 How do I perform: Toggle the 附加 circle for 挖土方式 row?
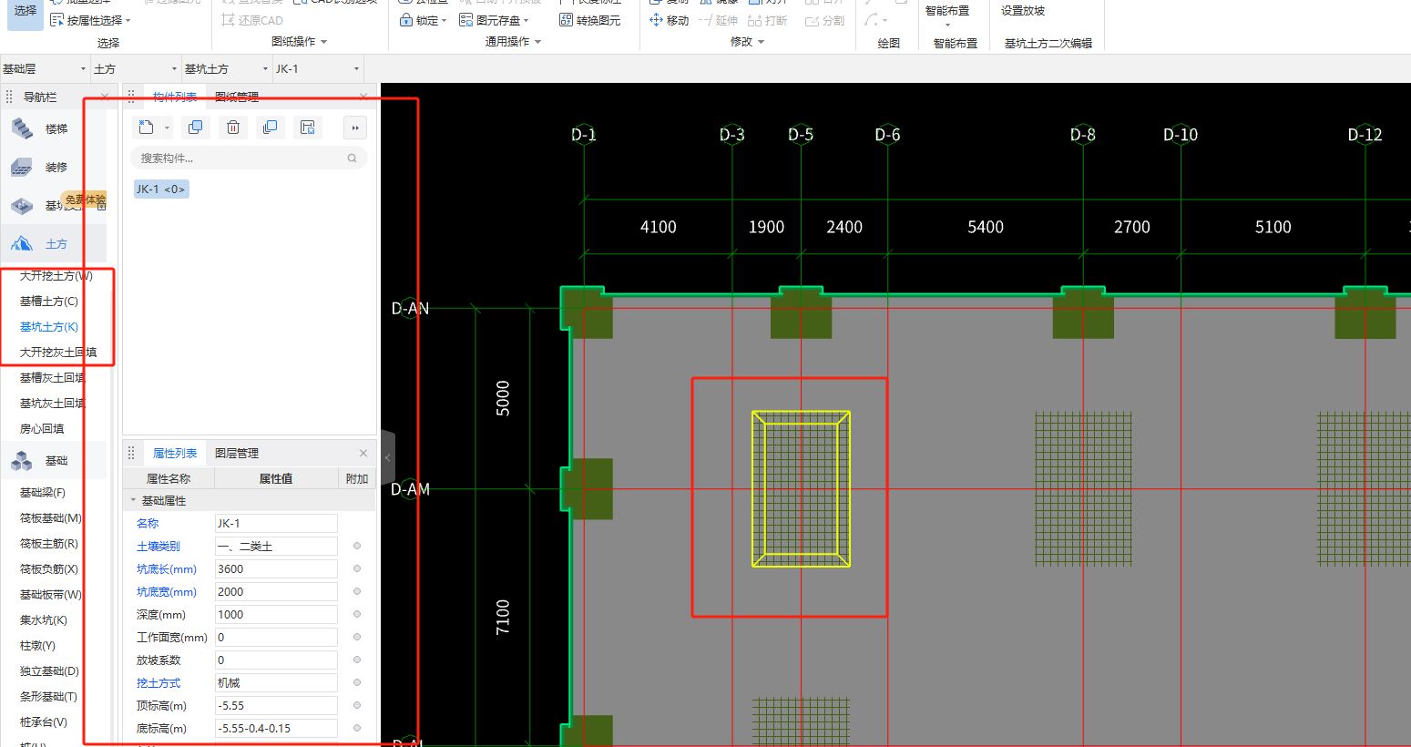coord(357,683)
